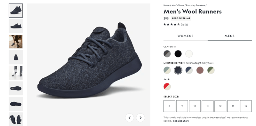Select the back heel view thumbnail
Viewport: 256px width, 126px height.
point(16,57)
